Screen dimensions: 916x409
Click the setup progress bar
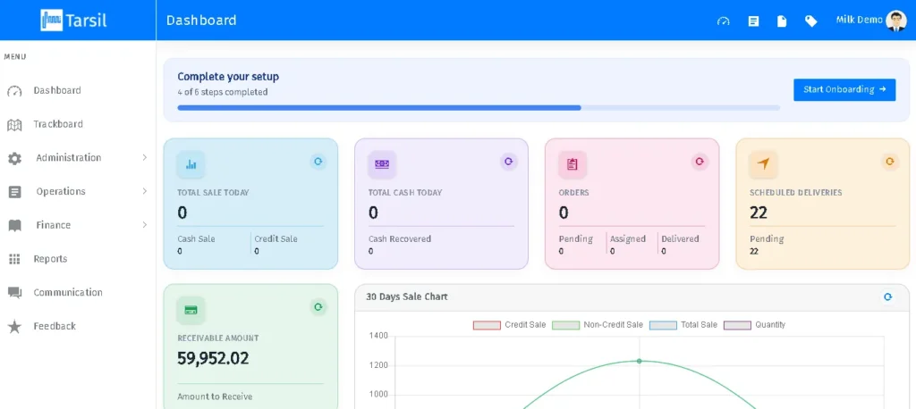479,108
